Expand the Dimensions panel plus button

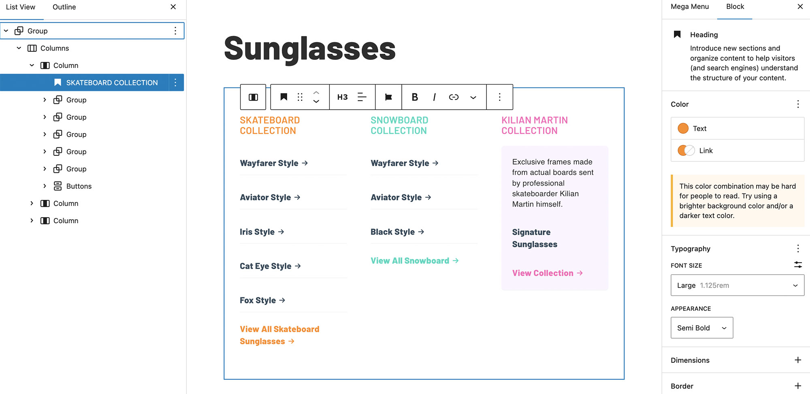click(x=797, y=360)
